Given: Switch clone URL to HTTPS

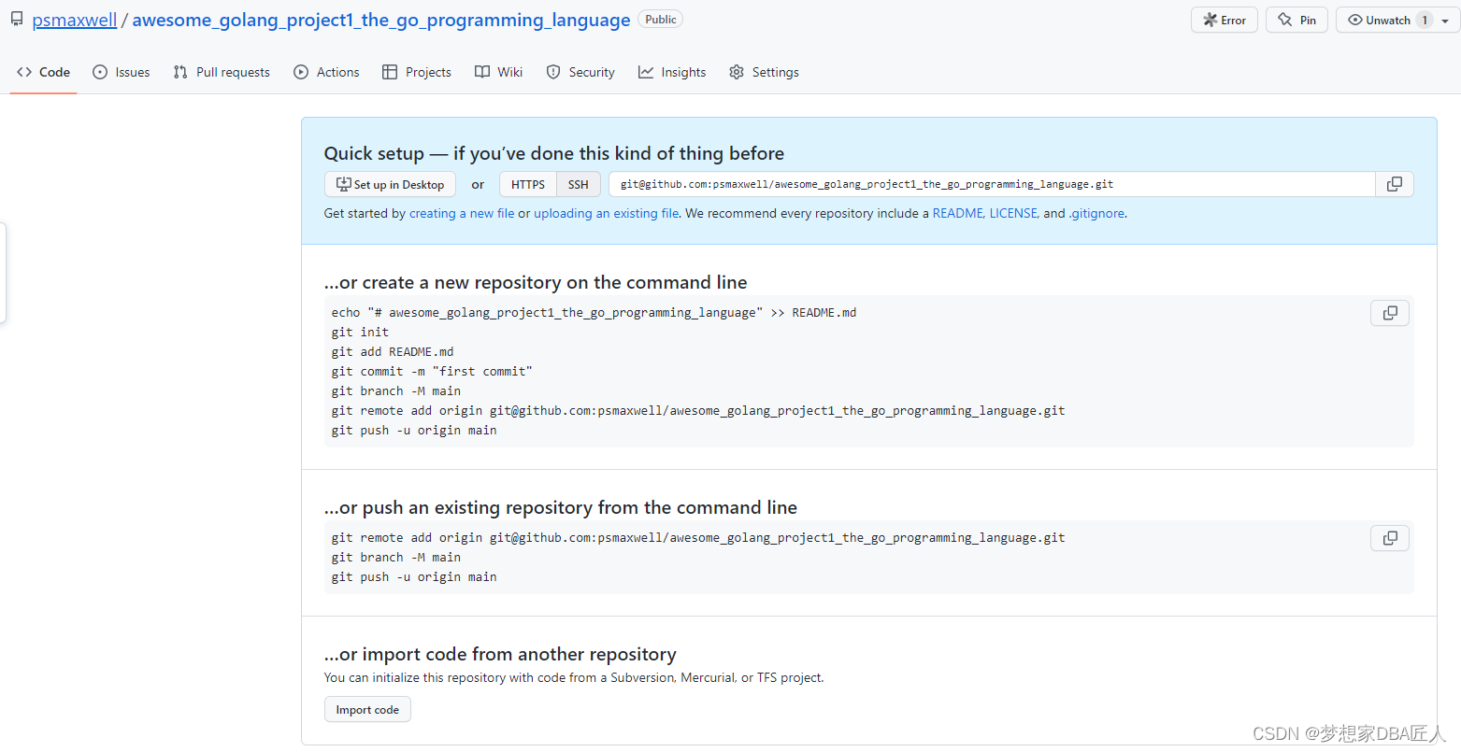Looking at the screenshot, I should (x=527, y=184).
